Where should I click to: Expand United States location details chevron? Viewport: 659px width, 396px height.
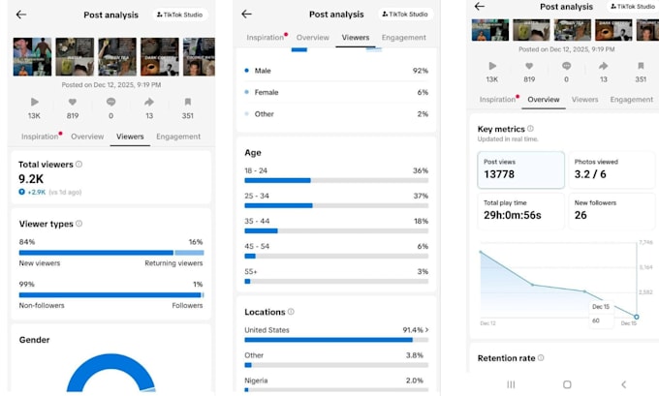tap(427, 330)
